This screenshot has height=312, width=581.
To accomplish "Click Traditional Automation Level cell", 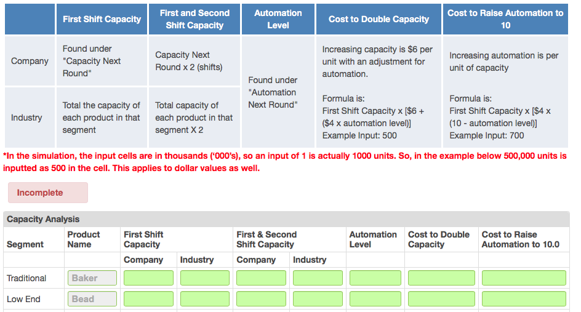I will 375,278.
